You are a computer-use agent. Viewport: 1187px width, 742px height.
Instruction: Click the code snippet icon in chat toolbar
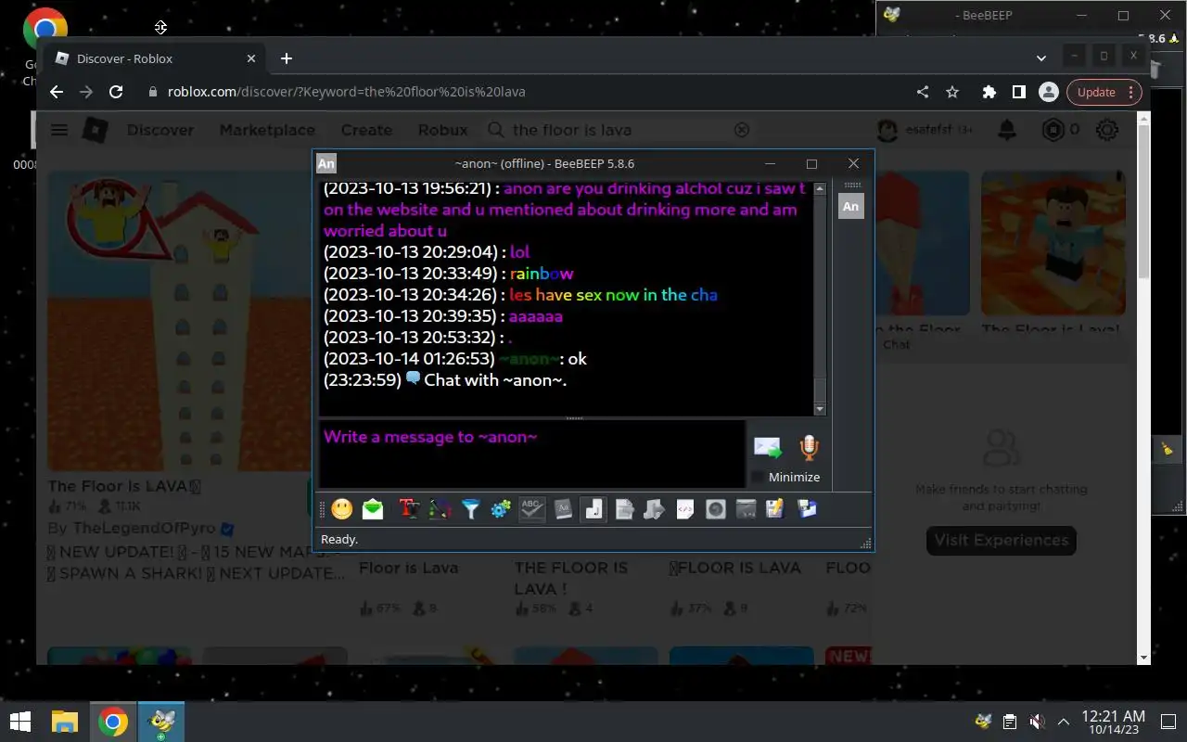[x=685, y=509]
